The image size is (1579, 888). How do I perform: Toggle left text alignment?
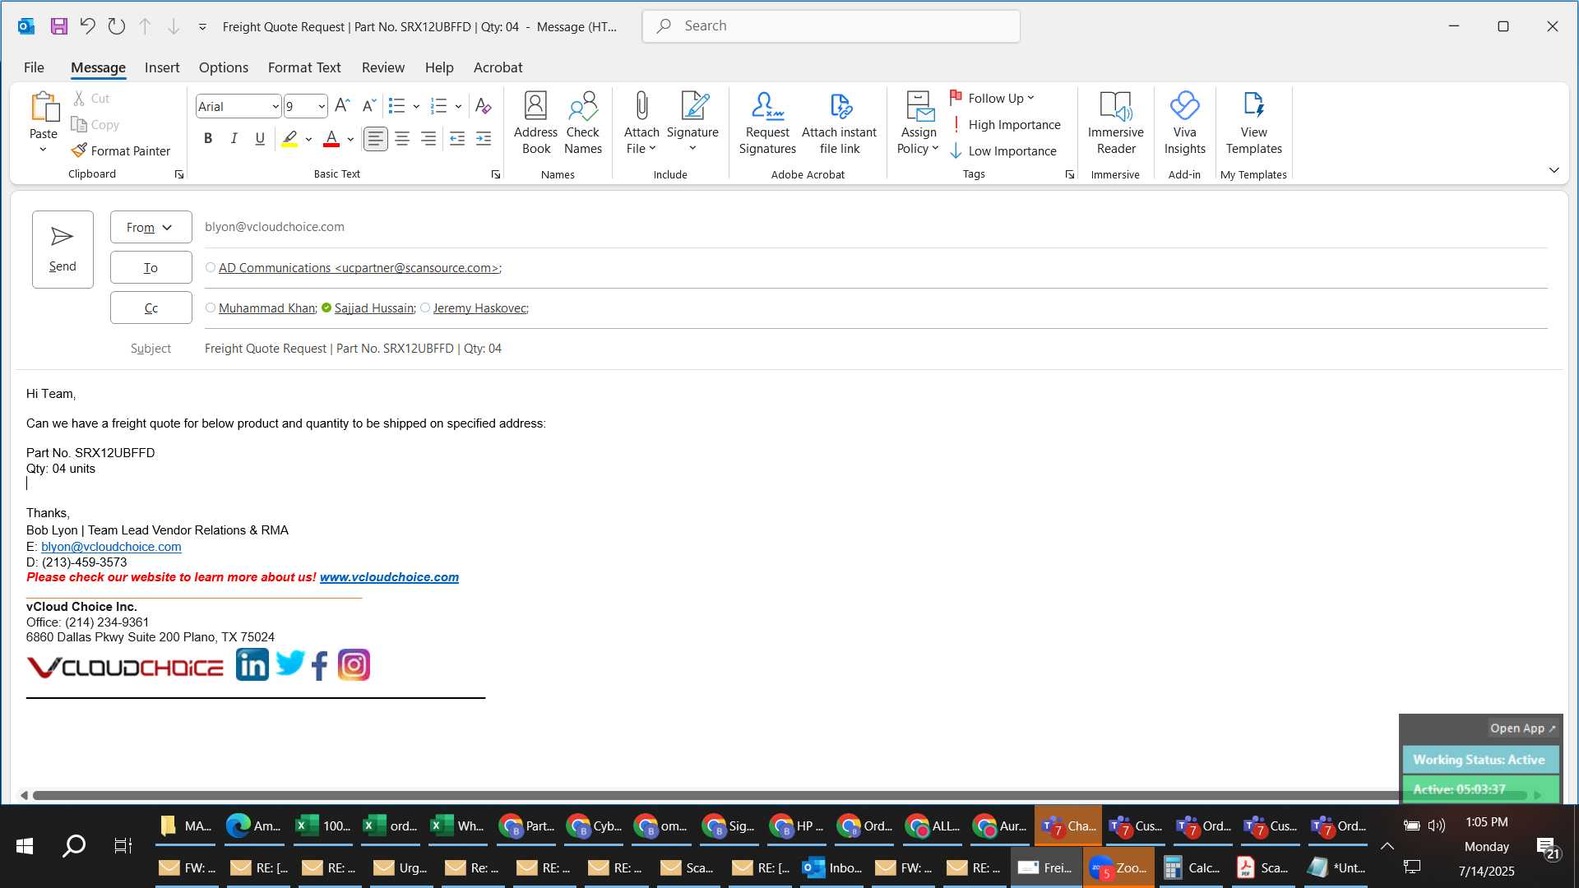click(x=376, y=139)
